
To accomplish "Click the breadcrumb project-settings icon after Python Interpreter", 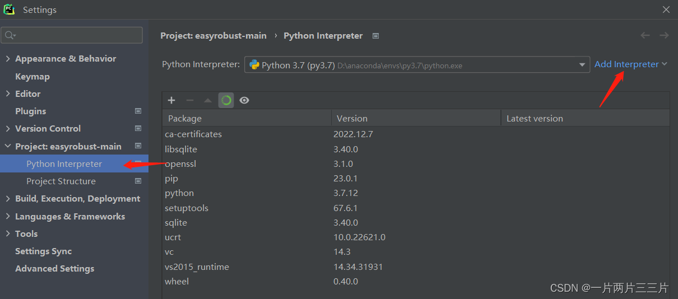I will click(375, 36).
